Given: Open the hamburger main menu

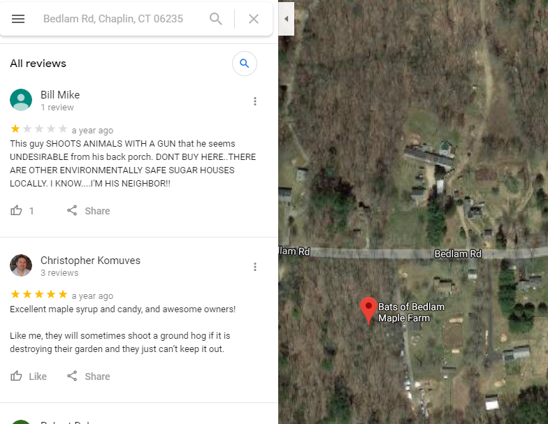Looking at the screenshot, I should 18,19.
